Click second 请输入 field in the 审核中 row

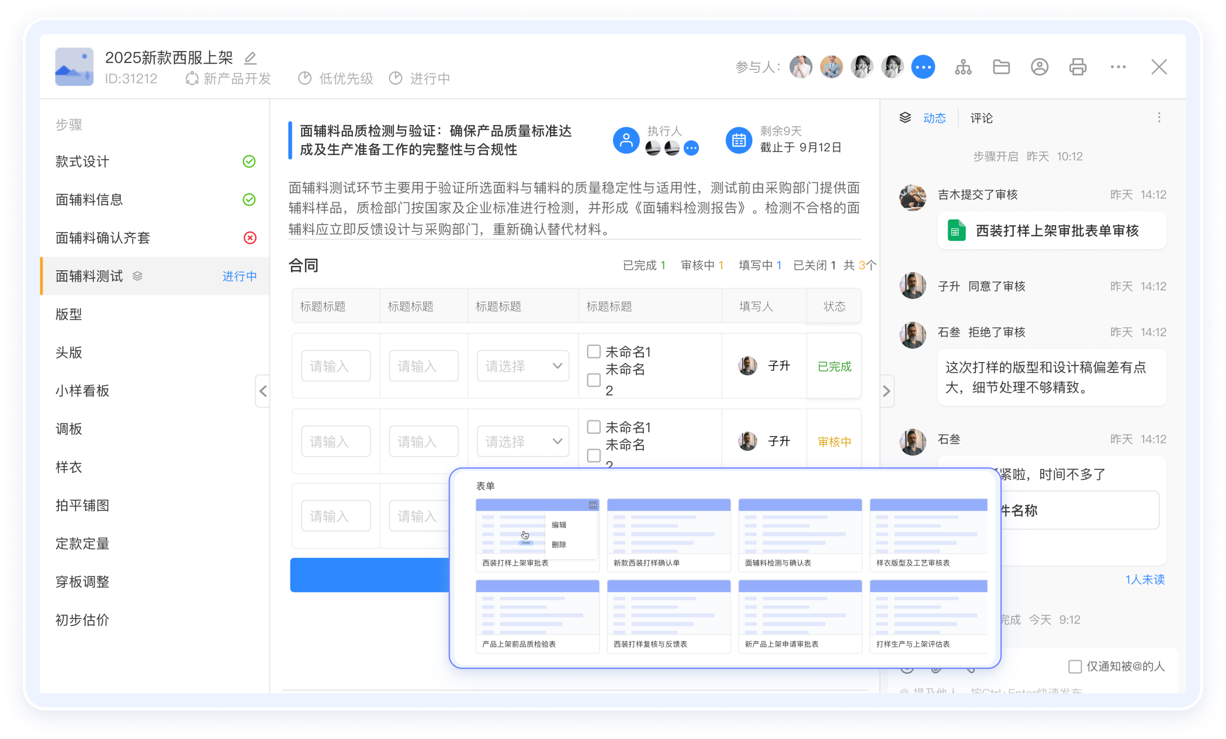(x=423, y=441)
